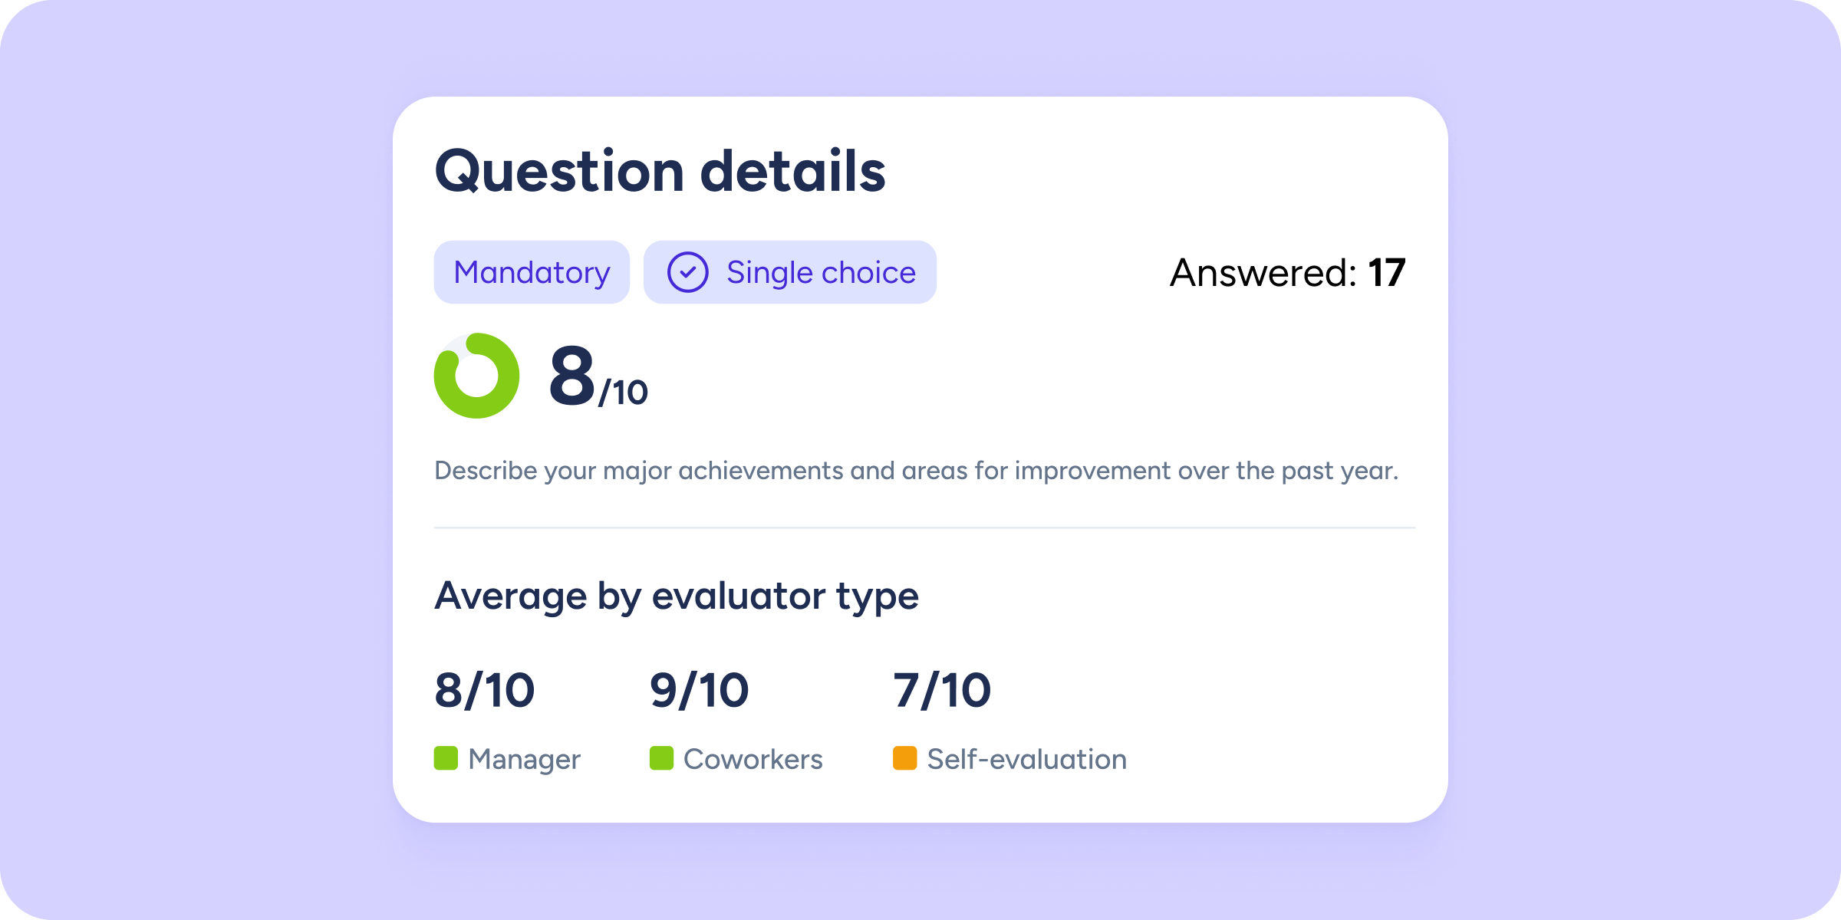
Task: Click the green swatch beside Coworkers
Action: pos(661,758)
